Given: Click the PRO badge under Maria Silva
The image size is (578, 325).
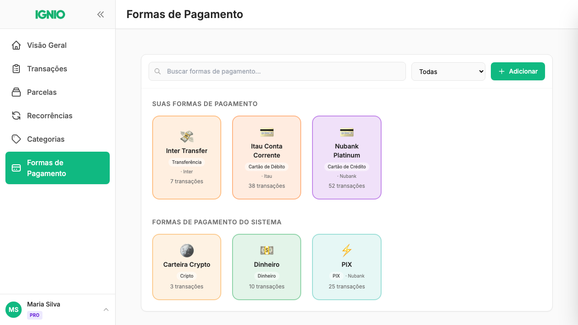Looking at the screenshot, I should pos(35,315).
